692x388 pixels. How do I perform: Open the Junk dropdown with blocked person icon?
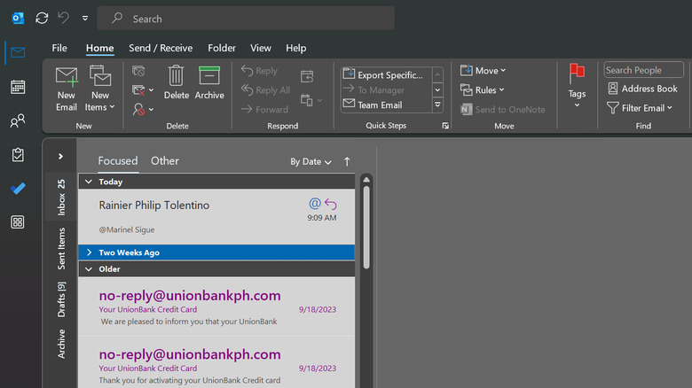click(143, 109)
